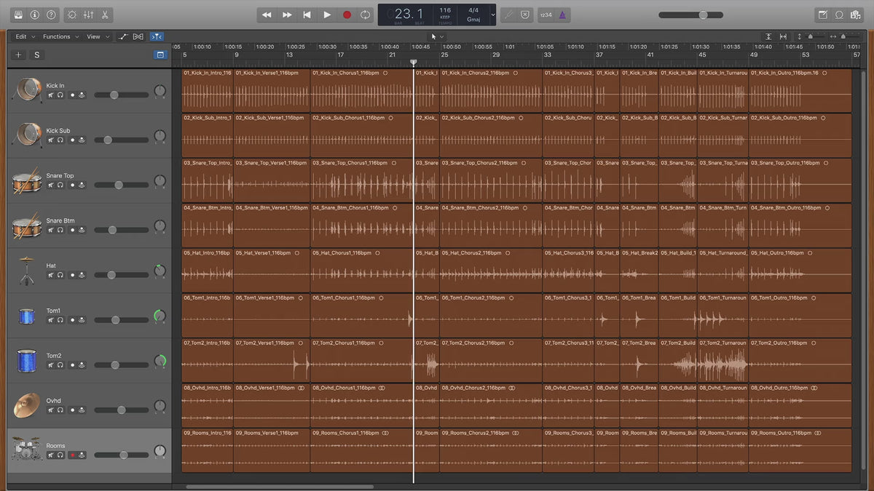Open the Mixer panel

pos(88,15)
